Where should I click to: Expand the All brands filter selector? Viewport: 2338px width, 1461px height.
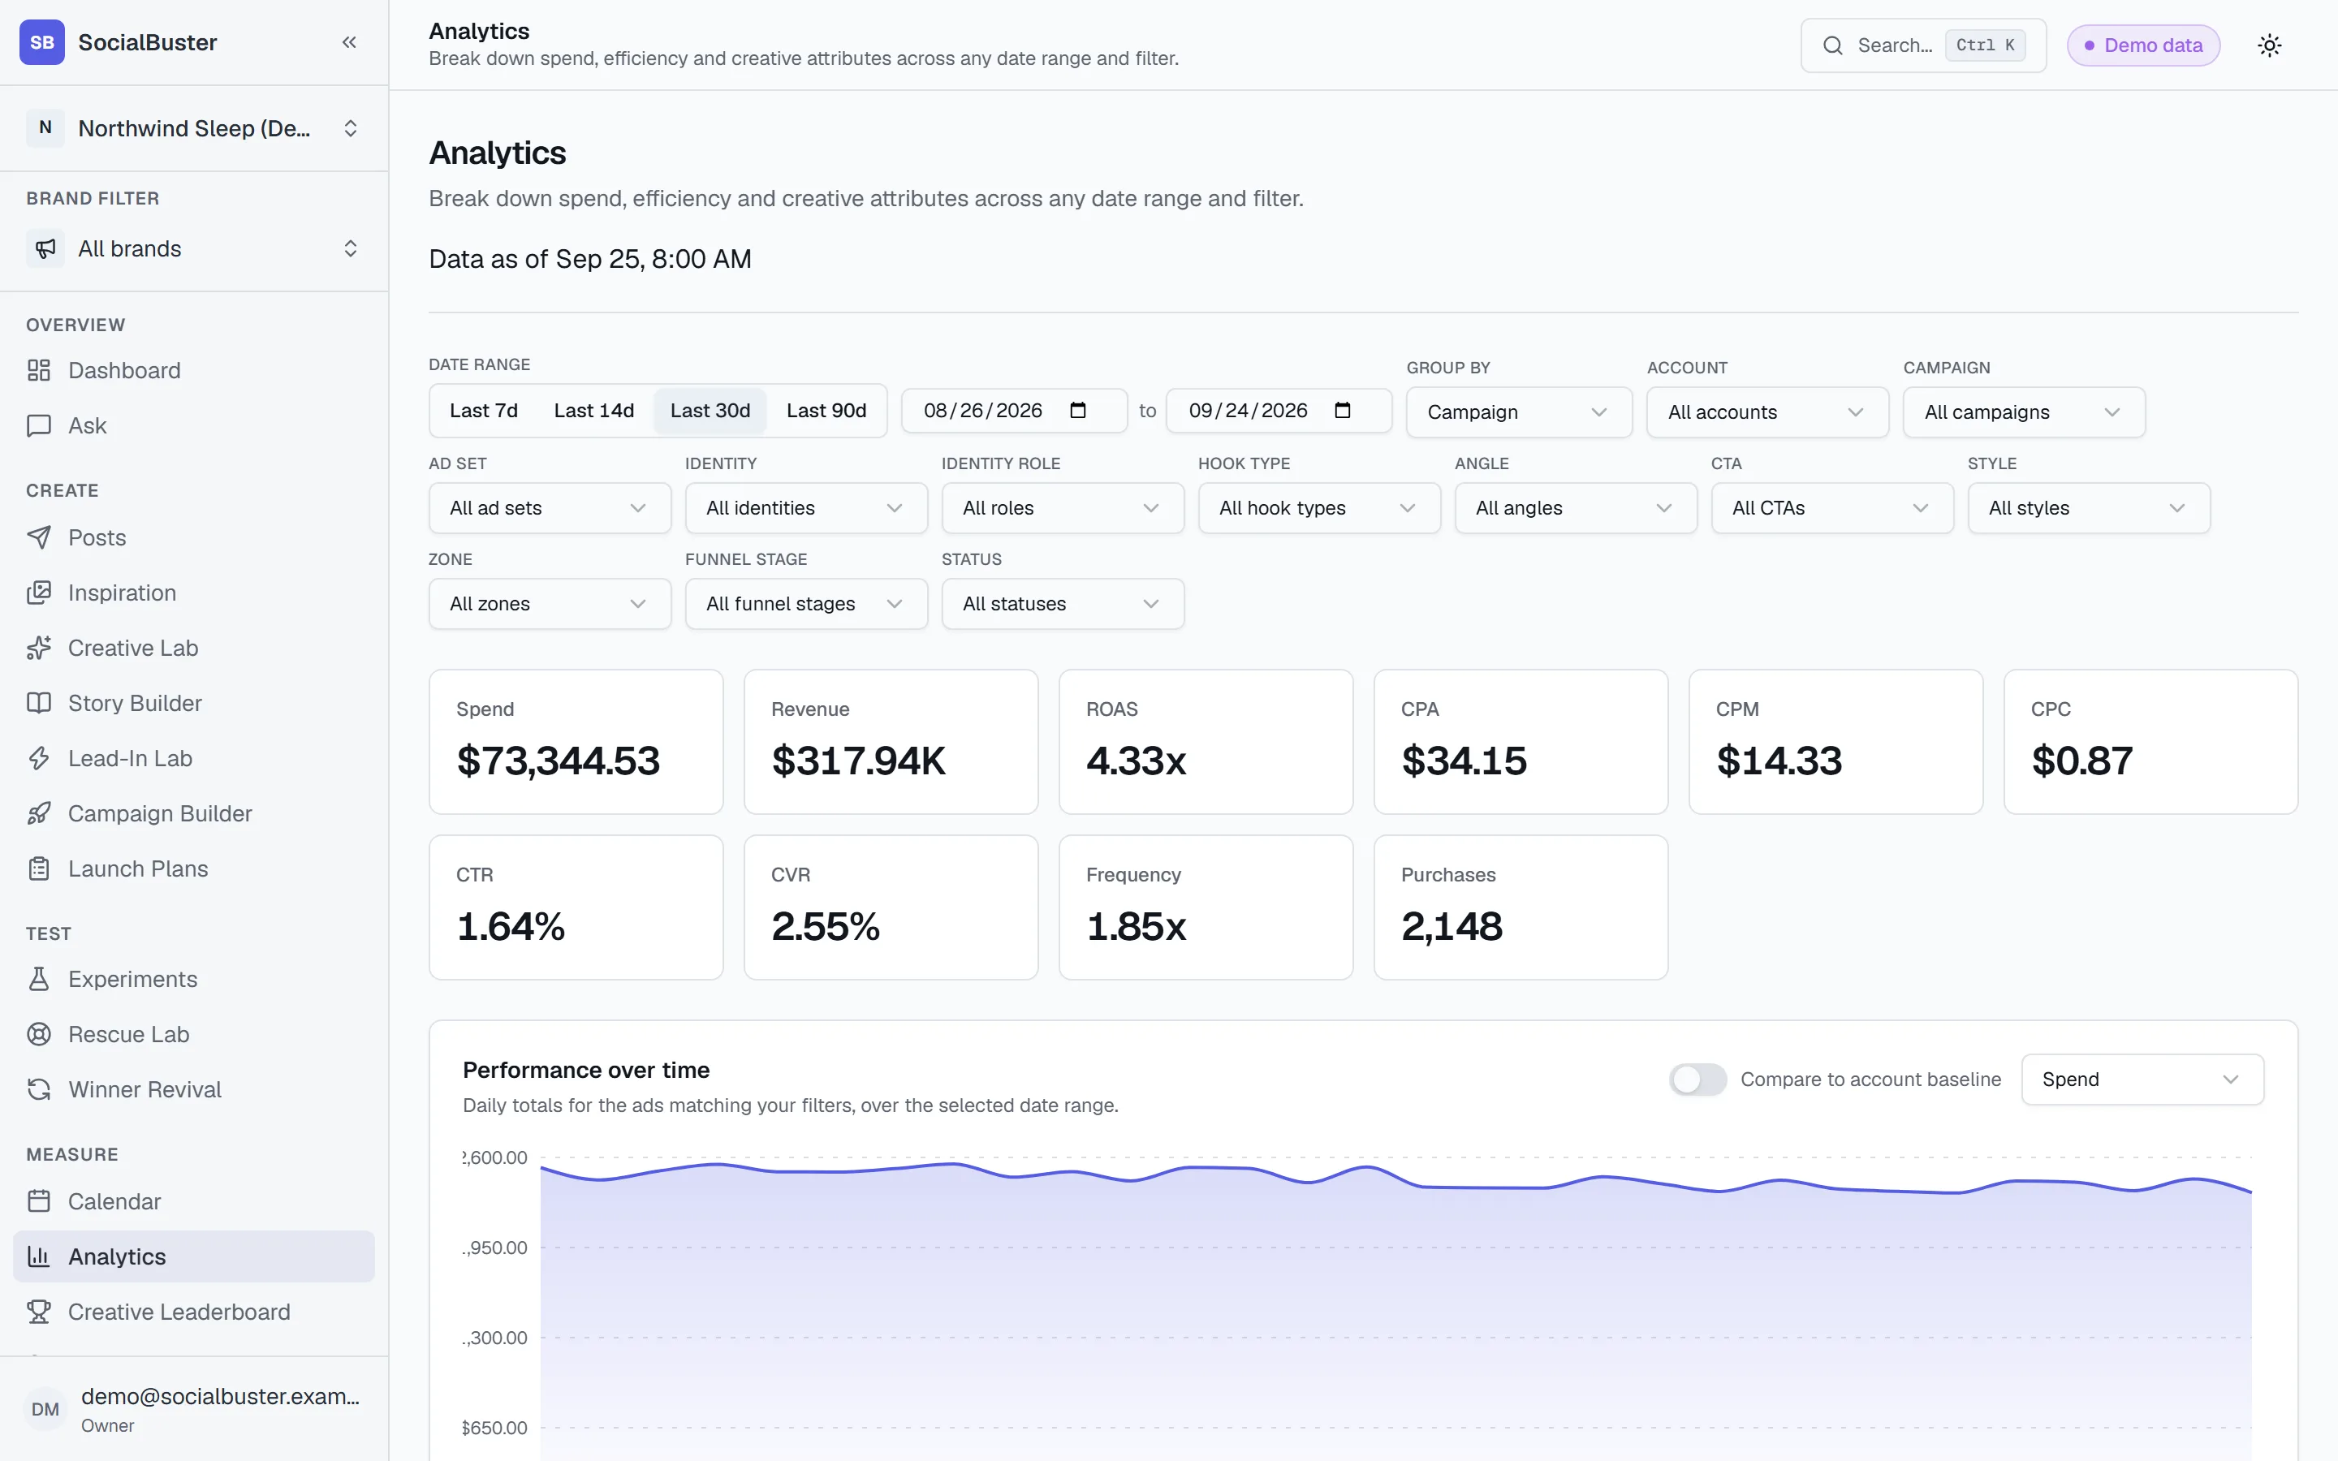tap(194, 248)
